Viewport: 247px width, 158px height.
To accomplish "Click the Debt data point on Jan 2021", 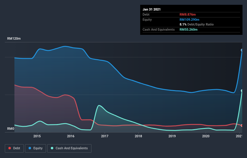I will point(242,126).
